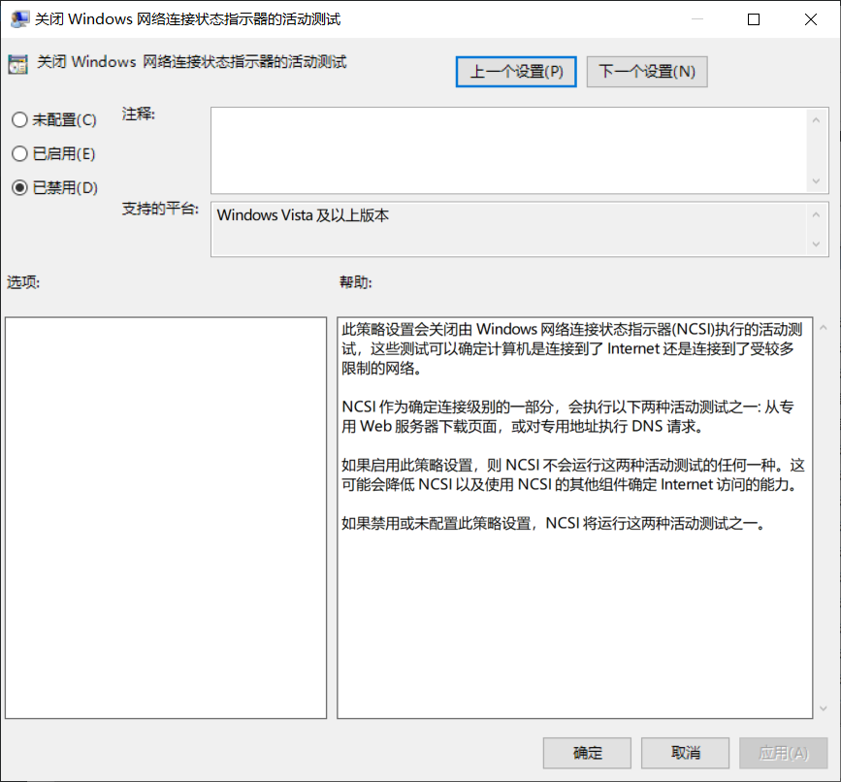The height and width of the screenshot is (782, 841).
Task: Click the 选项: label
Action: [23, 281]
